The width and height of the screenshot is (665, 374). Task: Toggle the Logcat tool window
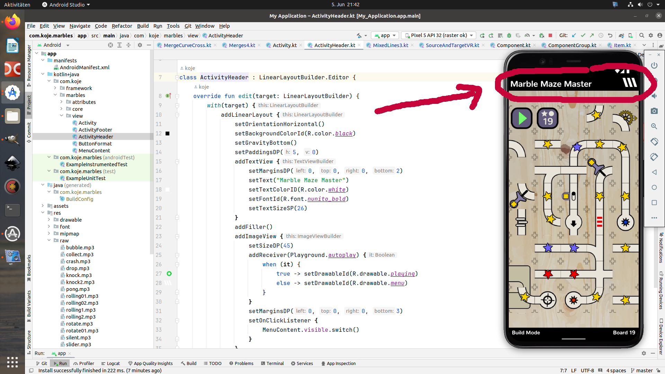pyautogui.click(x=110, y=363)
